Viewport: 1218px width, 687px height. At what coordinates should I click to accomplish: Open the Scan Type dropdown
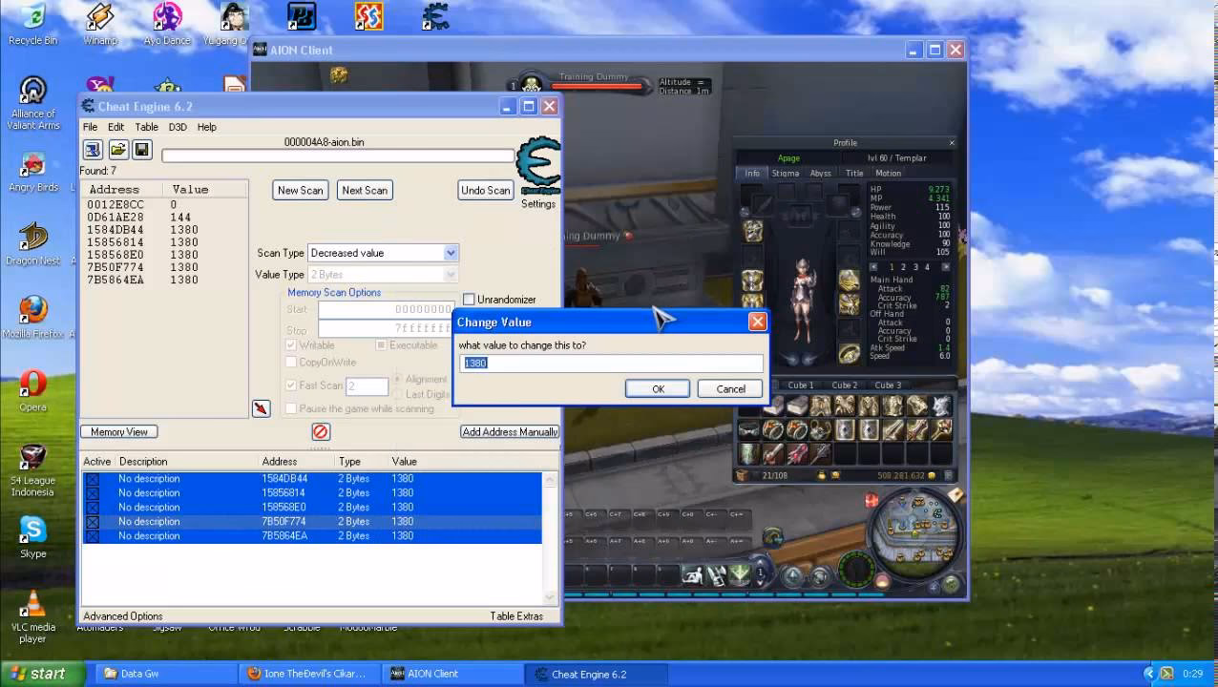(x=383, y=253)
